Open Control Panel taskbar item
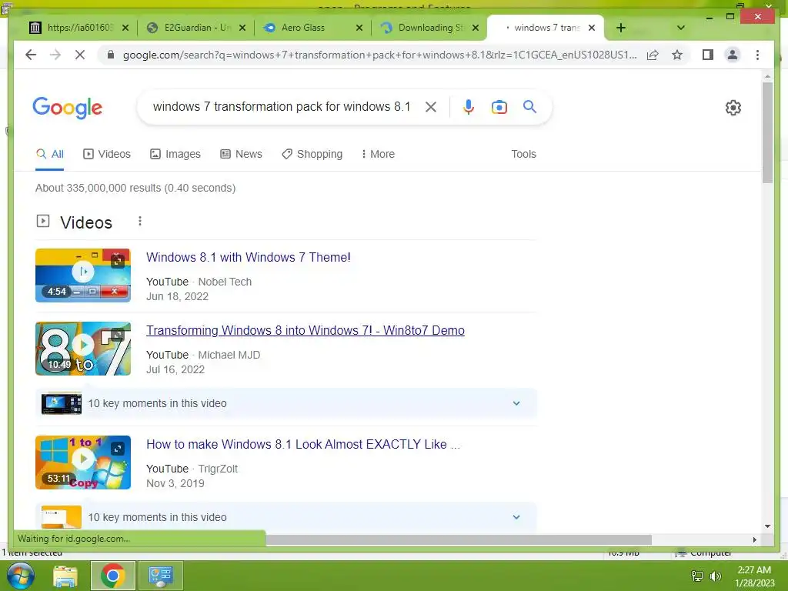788x591 pixels. pos(160,576)
